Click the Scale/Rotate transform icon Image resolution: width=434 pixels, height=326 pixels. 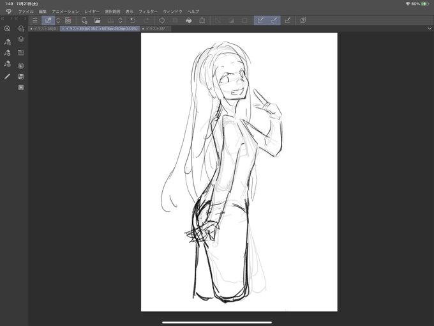[202, 20]
